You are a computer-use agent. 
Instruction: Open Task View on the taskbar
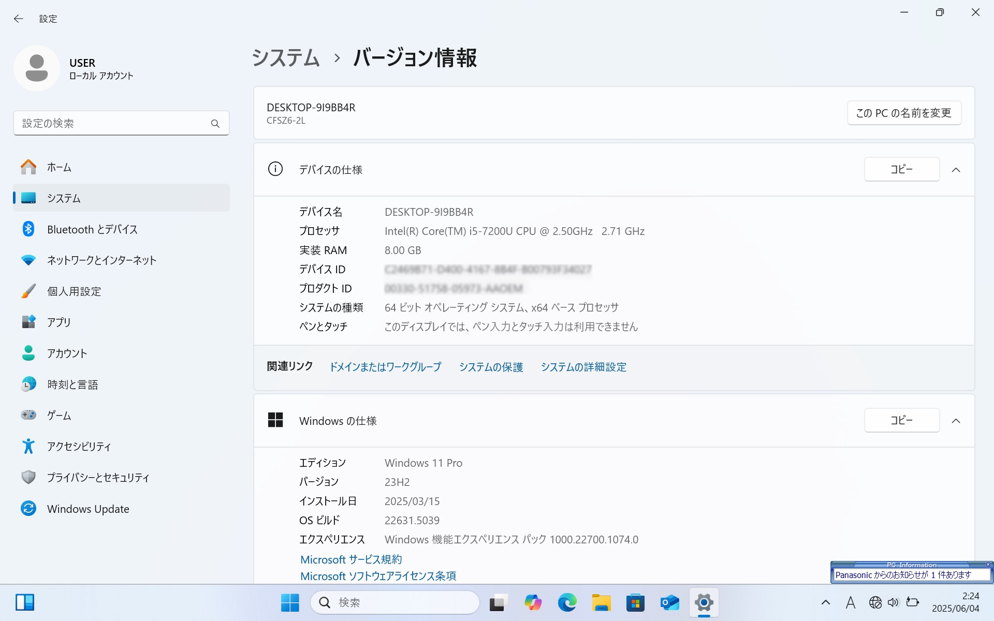498,602
